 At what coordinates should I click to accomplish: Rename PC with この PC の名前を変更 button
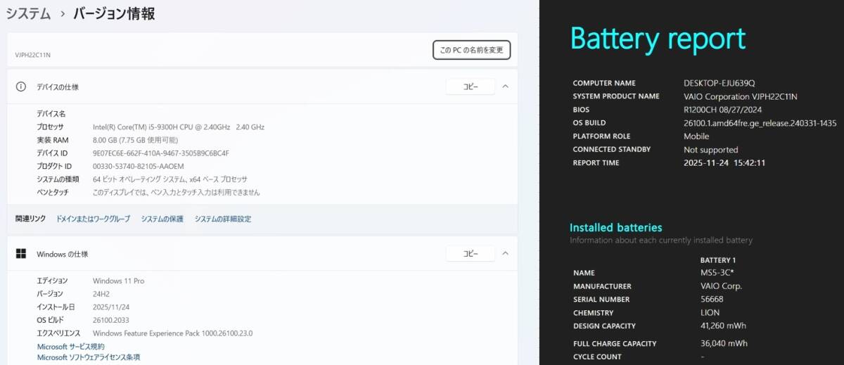coord(471,50)
